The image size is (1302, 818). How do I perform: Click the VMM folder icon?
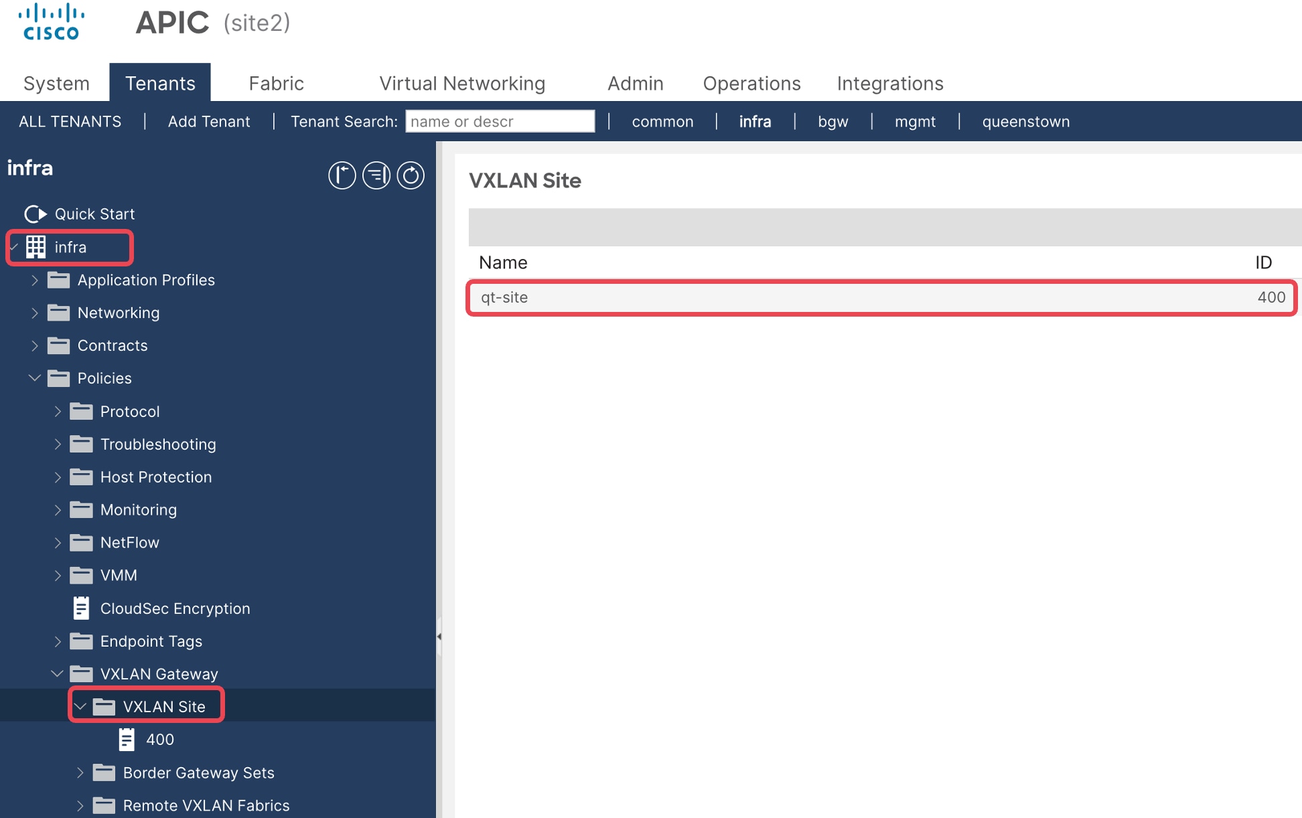point(82,575)
